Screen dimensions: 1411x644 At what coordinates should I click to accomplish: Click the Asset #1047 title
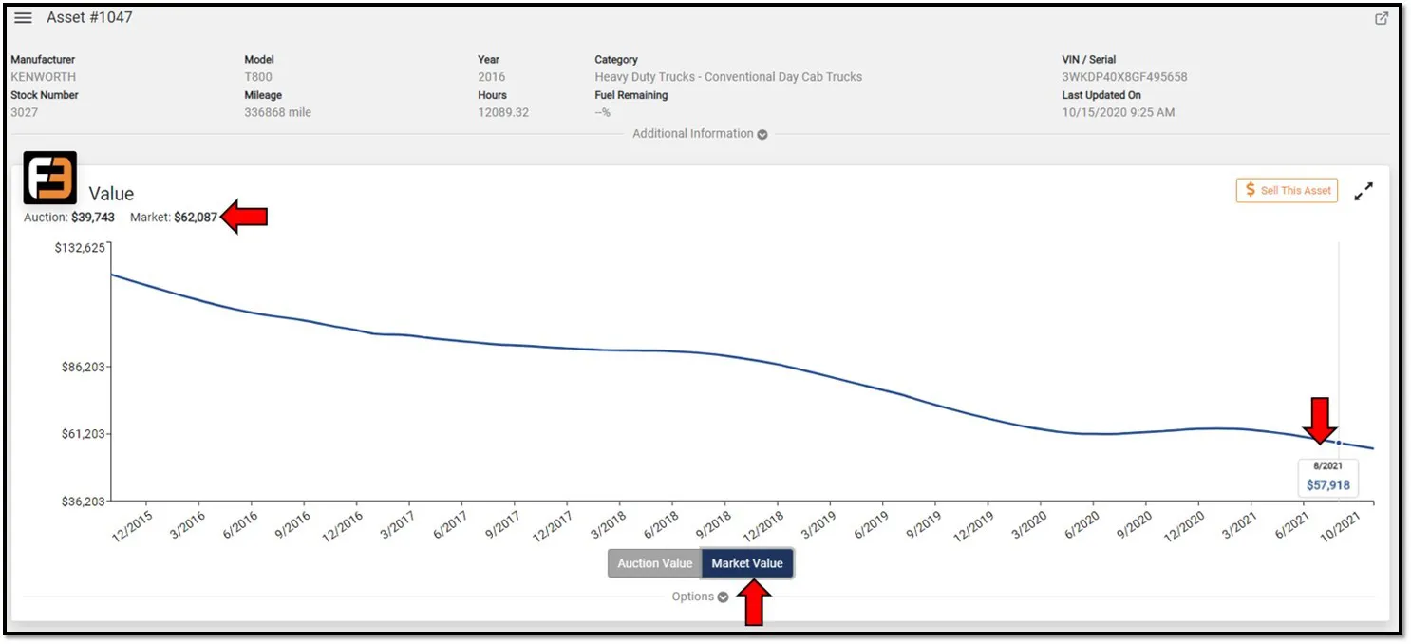coord(89,17)
